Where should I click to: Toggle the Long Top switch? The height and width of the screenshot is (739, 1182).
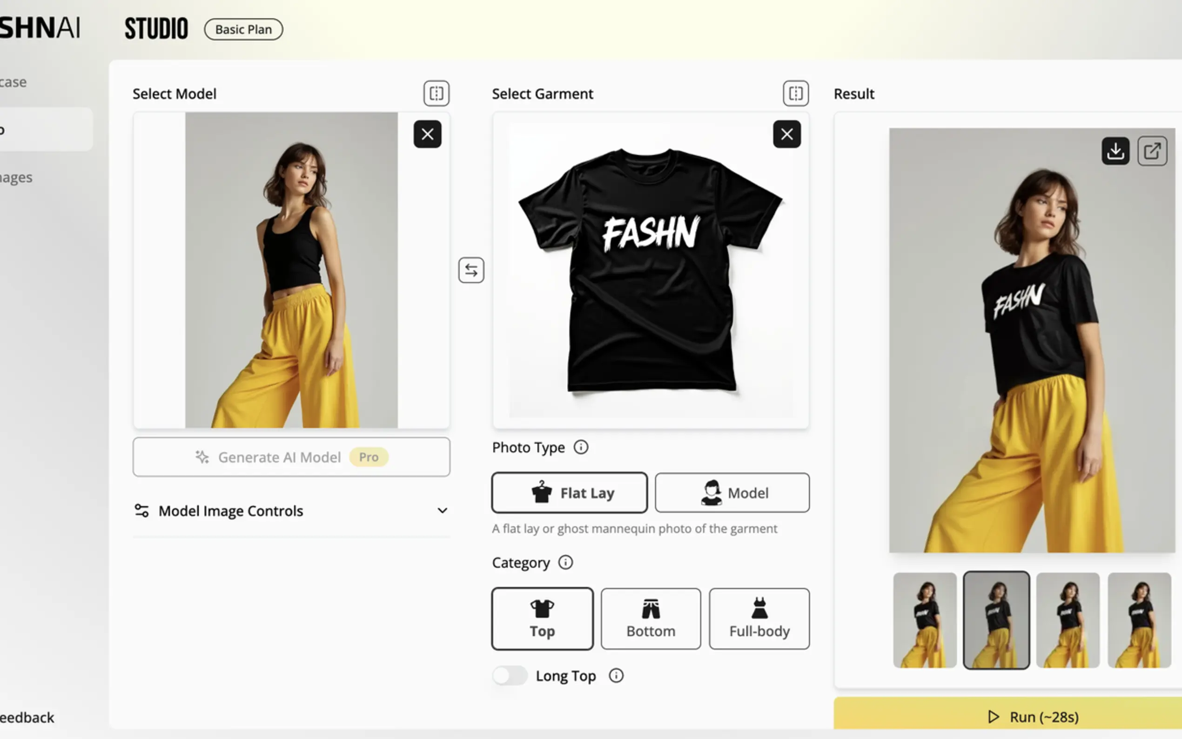(x=510, y=675)
